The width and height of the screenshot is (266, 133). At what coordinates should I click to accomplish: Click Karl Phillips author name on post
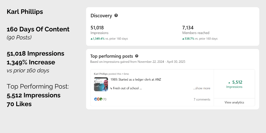[101, 74]
